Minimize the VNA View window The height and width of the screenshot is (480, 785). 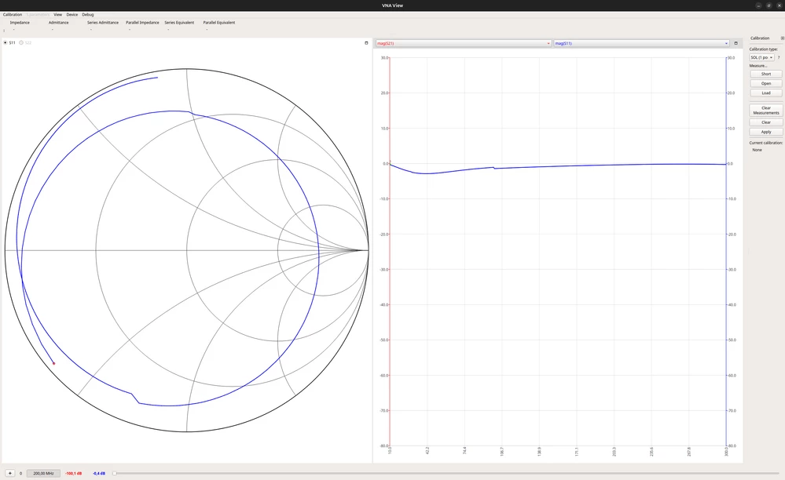tap(759, 5)
